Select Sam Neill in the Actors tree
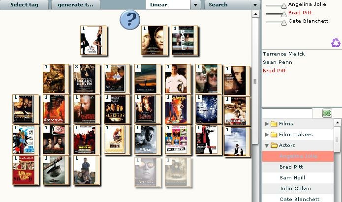 (x=298, y=178)
